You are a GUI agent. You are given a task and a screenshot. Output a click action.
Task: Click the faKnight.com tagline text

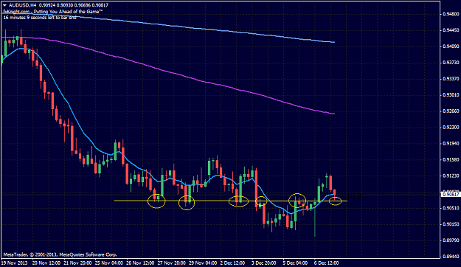tap(54, 12)
